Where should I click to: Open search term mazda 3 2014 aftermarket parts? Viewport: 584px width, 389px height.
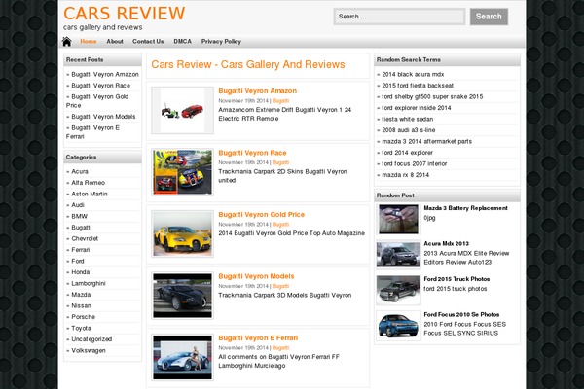[x=427, y=141]
